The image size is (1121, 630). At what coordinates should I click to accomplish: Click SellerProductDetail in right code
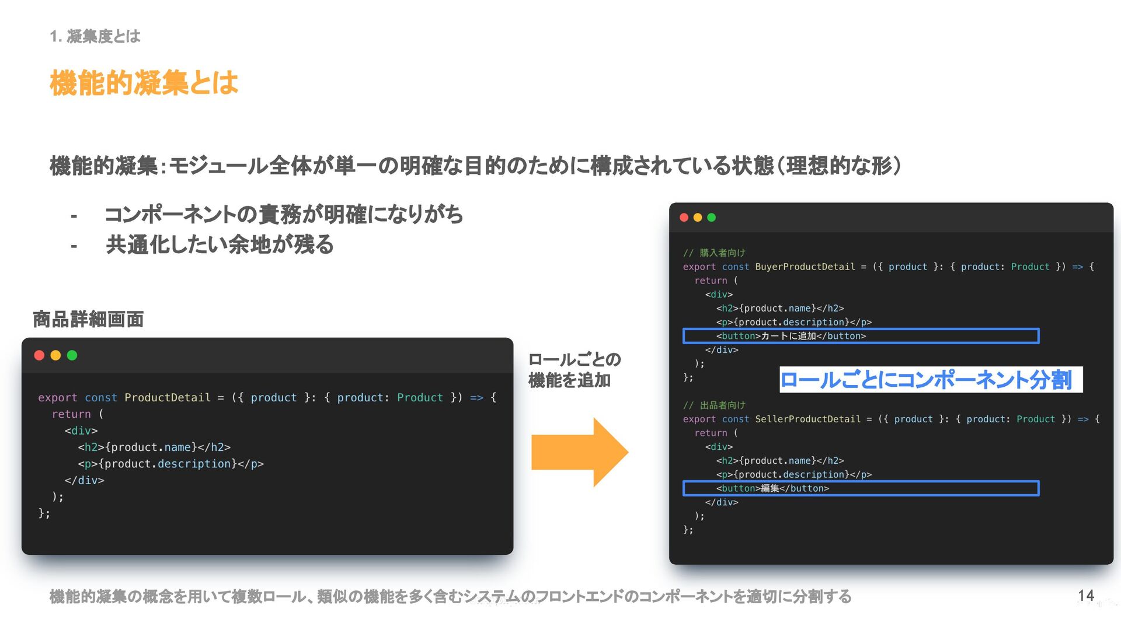807,419
